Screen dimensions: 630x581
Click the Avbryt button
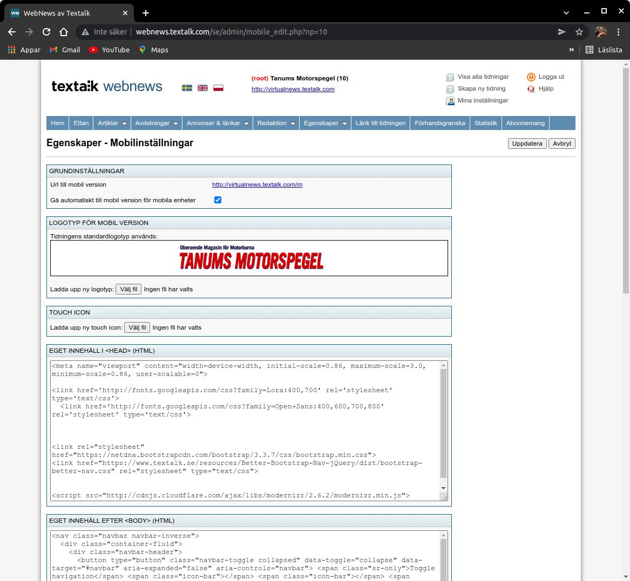[x=561, y=143]
